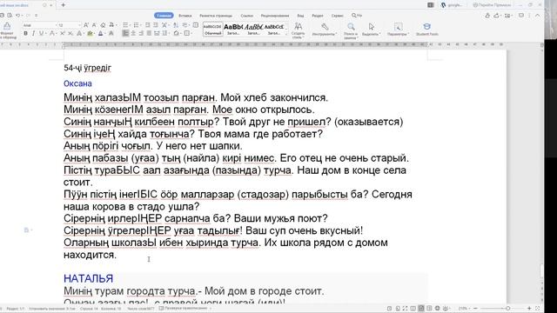Image resolution: width=557 pixels, height=313 pixels.
Task: Open the new tab plus button
Action: pyautogui.click(x=64, y=5)
